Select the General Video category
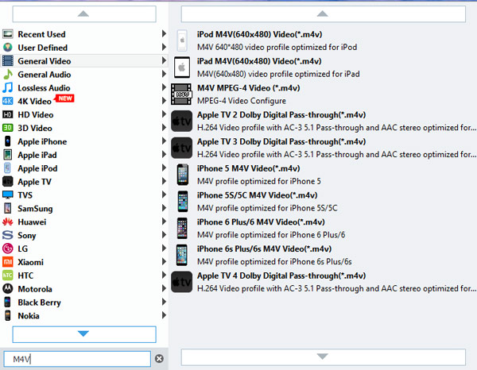 [x=45, y=61]
